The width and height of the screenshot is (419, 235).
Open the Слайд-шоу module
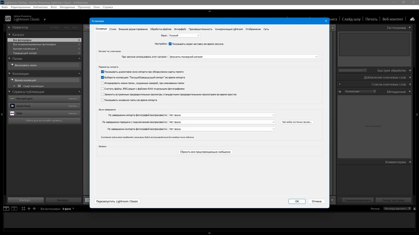pyautogui.click(x=351, y=19)
